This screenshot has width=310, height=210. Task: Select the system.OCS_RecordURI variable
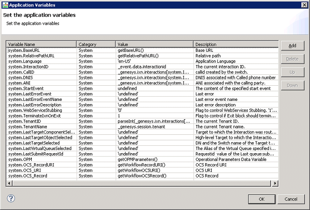coord(31,165)
